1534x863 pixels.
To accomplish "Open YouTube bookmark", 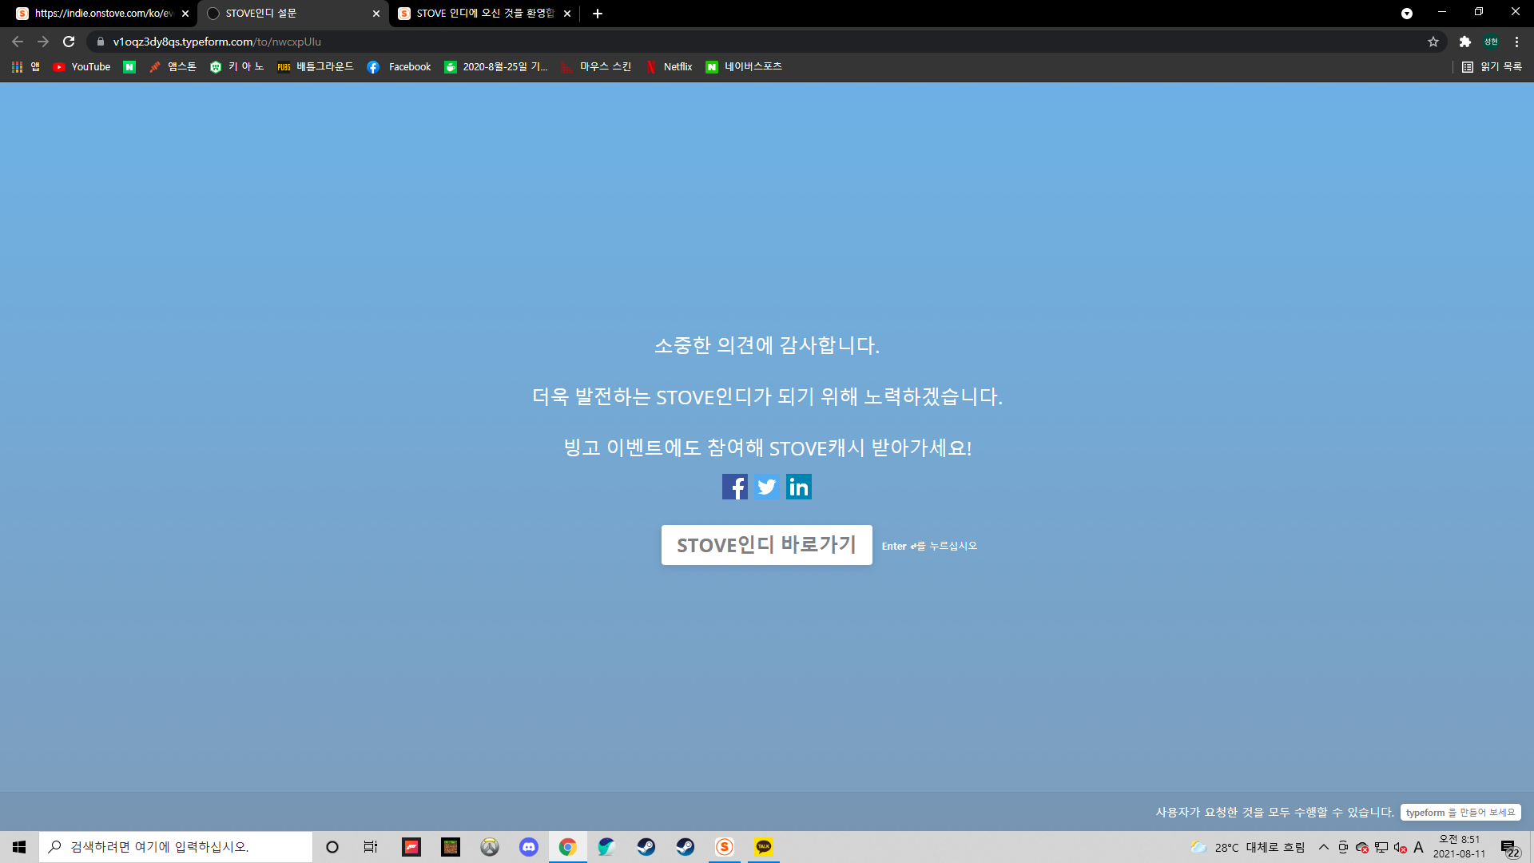I will coord(81,67).
